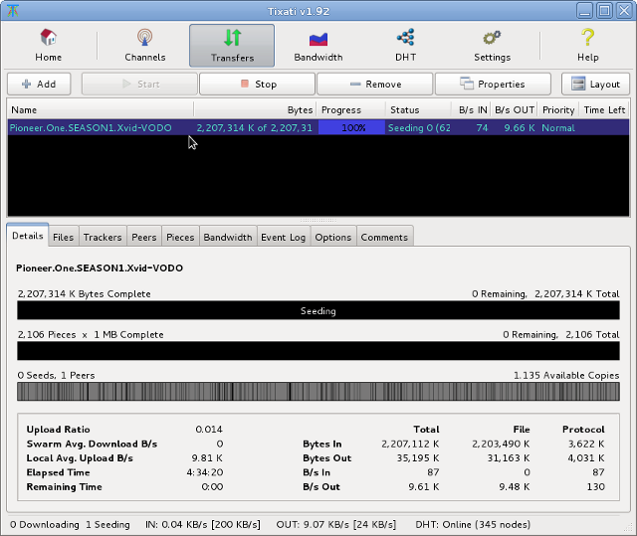Show the Pieces tab
The width and height of the screenshot is (637, 536).
point(180,237)
